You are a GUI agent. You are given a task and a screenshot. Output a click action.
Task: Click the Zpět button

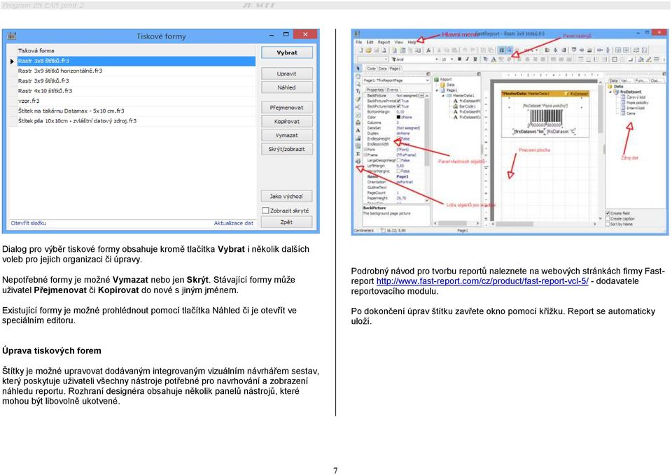tap(287, 222)
